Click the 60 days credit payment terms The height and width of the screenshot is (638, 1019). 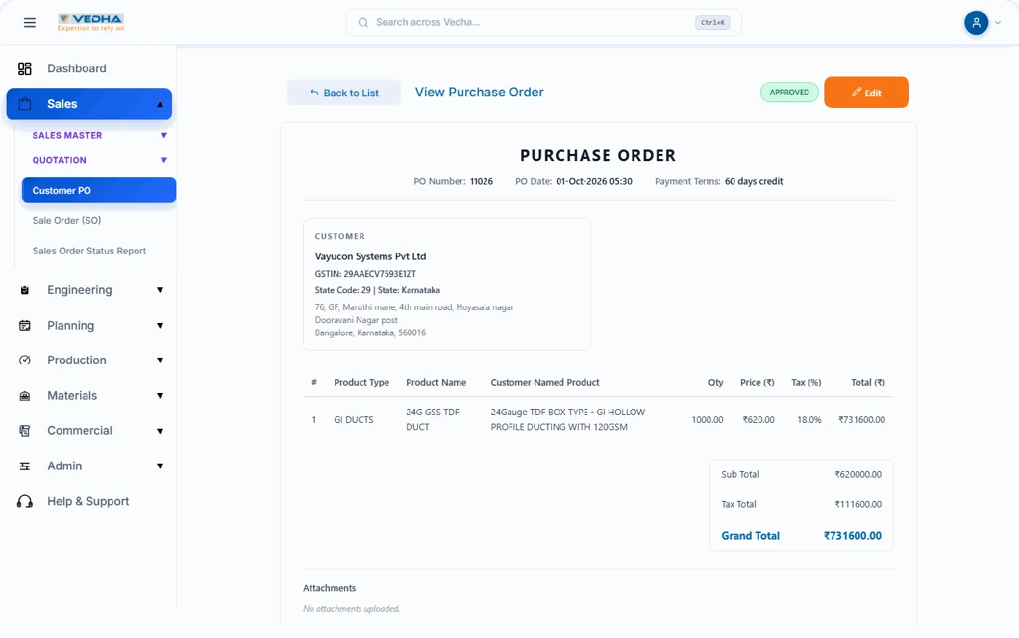coord(754,182)
